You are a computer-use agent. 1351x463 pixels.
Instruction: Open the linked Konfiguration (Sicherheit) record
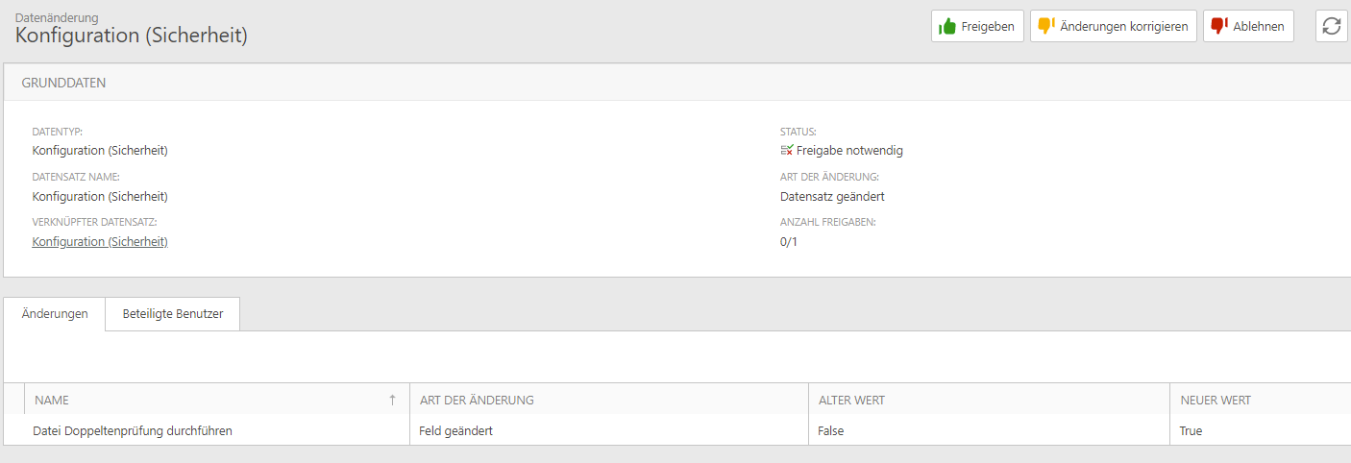pyautogui.click(x=100, y=242)
